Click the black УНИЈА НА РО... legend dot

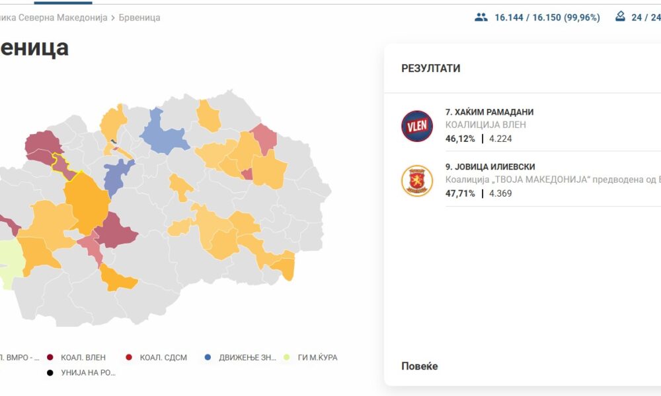[50, 373]
